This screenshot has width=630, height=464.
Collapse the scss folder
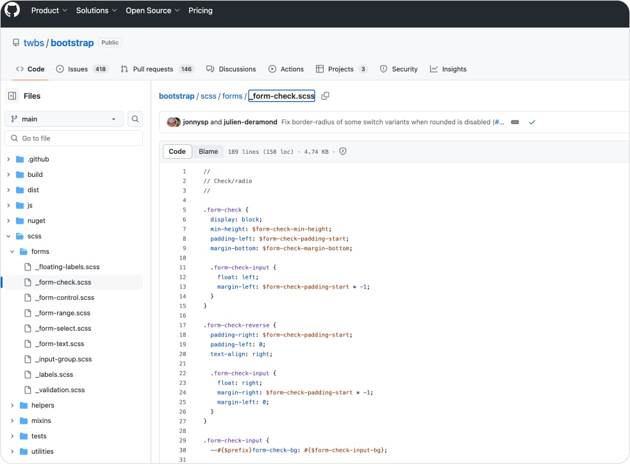click(9, 236)
